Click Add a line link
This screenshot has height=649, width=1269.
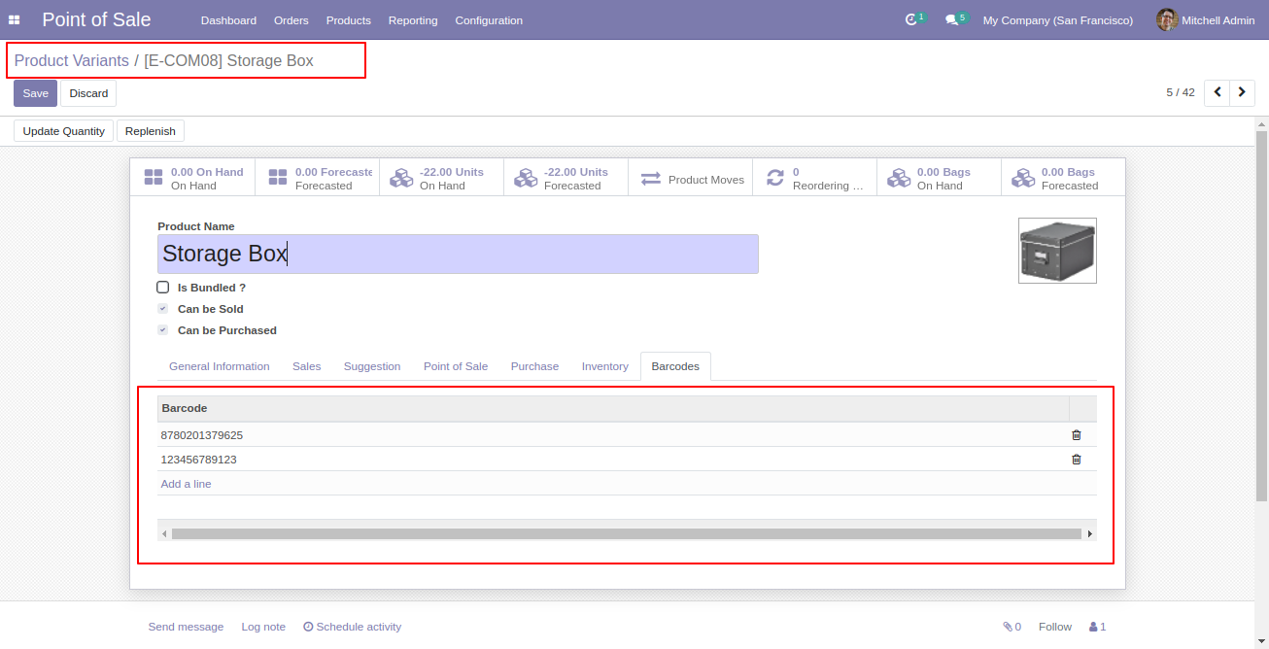click(186, 484)
